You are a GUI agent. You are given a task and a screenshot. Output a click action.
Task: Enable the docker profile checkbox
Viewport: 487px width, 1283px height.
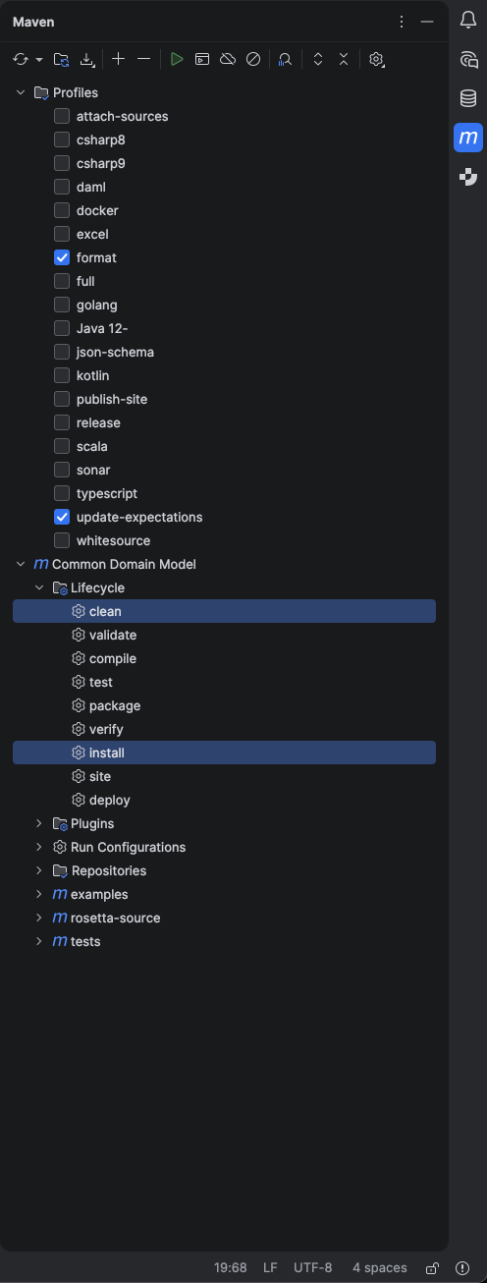[x=62, y=210]
